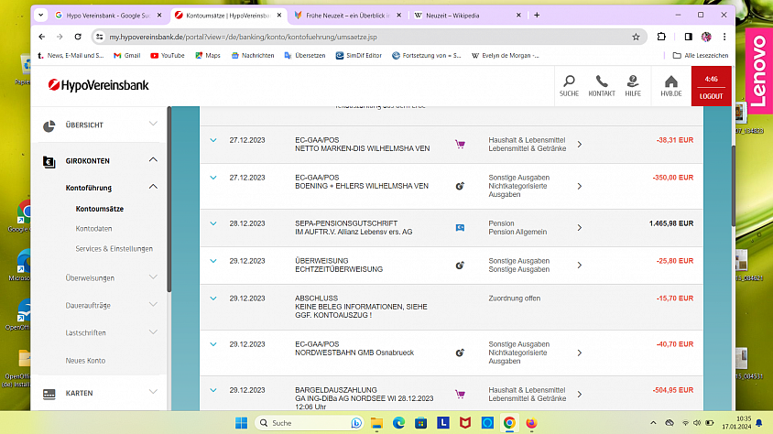The width and height of the screenshot is (773, 434).
Task: Bookmark this page with star icon
Action: click(x=636, y=37)
